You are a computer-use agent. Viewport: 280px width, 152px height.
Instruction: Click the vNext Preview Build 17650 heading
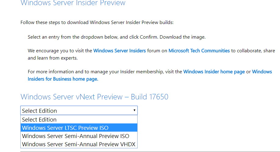click(94, 97)
